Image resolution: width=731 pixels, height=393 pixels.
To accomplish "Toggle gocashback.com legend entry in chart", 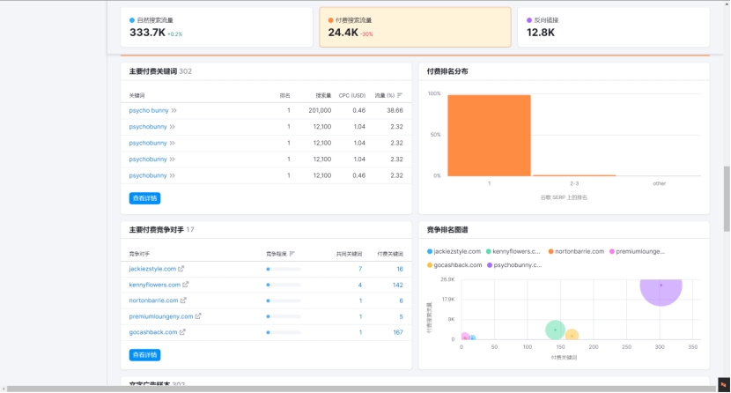I will point(454,264).
